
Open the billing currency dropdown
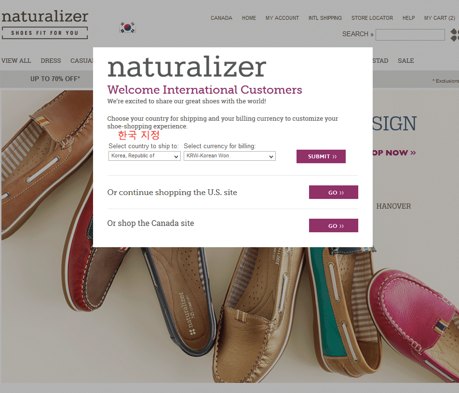[229, 156]
